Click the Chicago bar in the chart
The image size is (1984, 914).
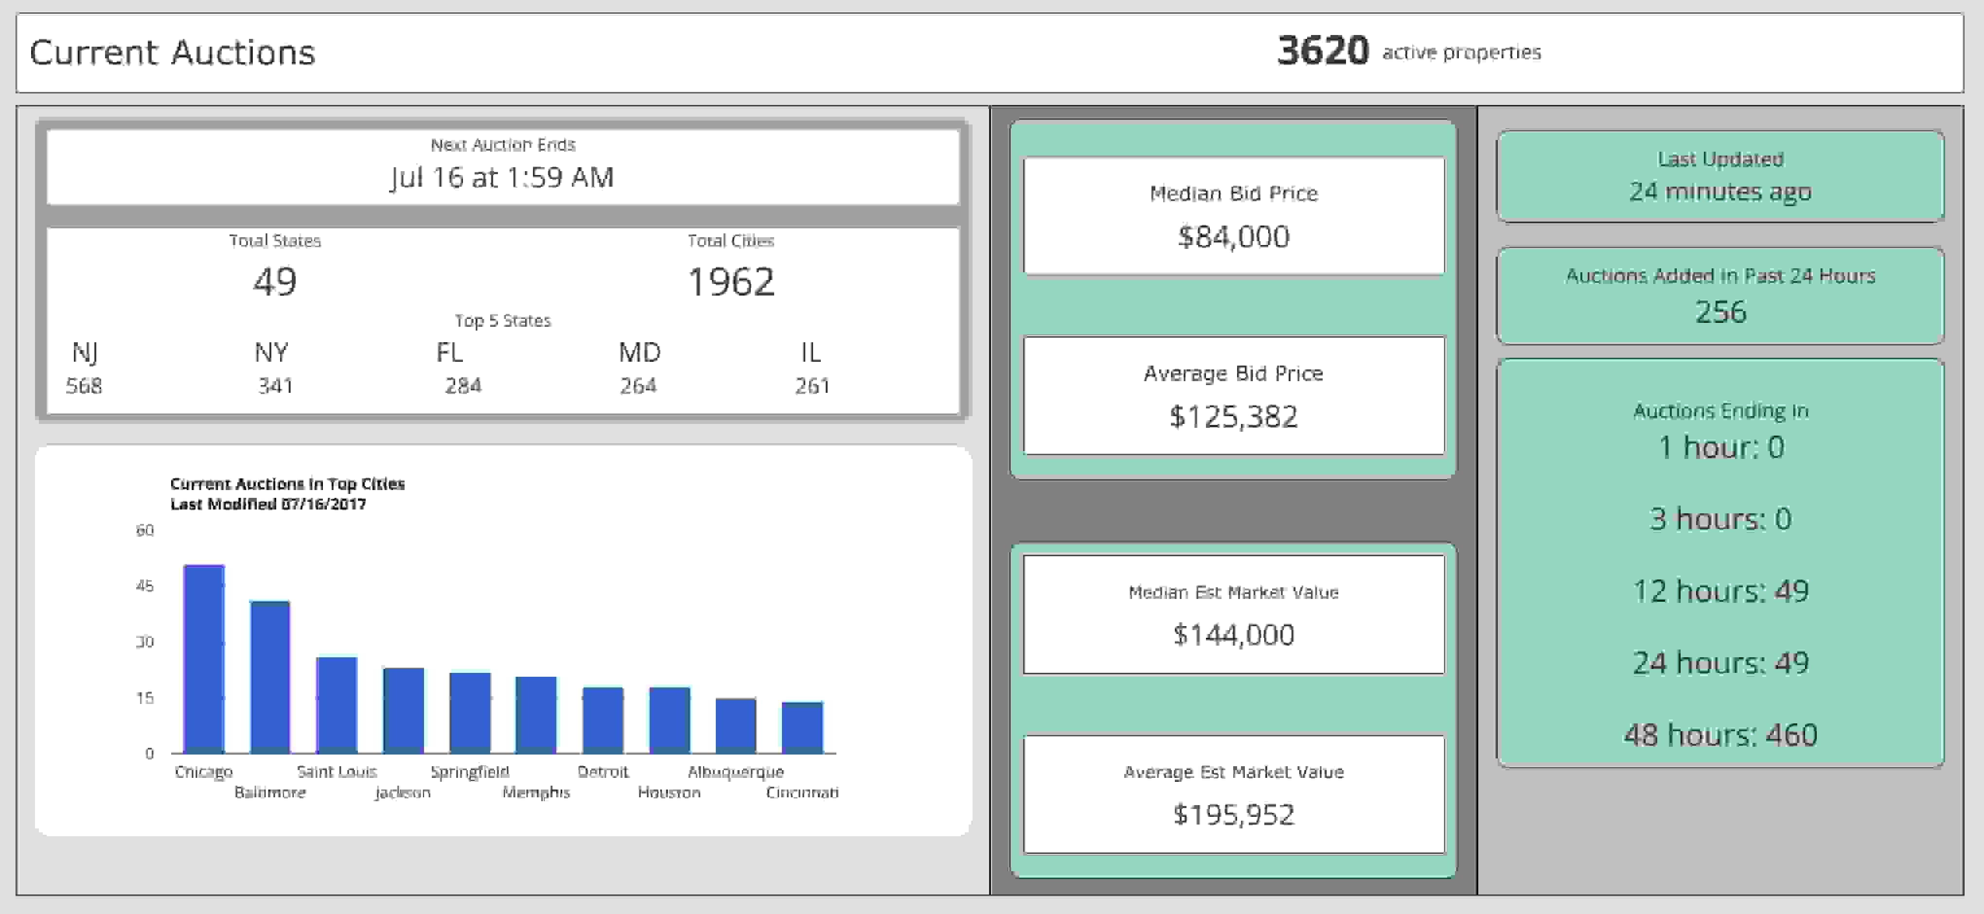coord(204,659)
